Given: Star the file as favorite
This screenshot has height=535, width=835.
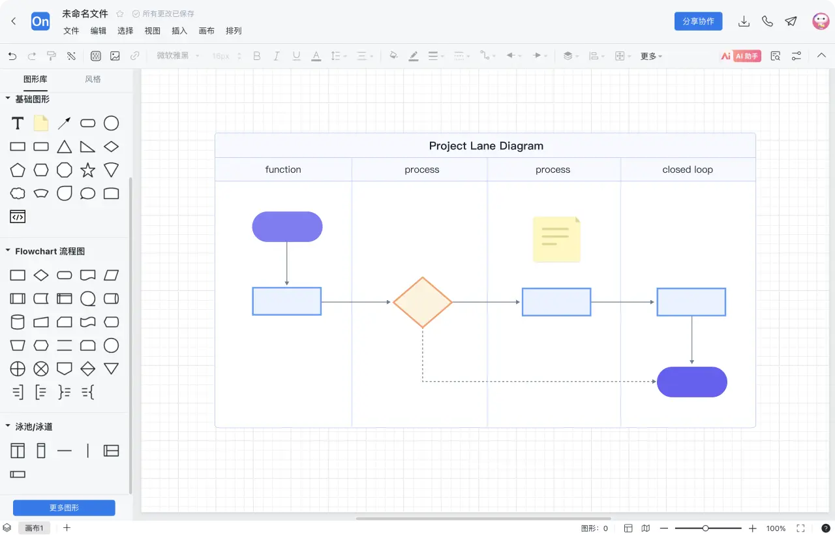Looking at the screenshot, I should tap(120, 14).
